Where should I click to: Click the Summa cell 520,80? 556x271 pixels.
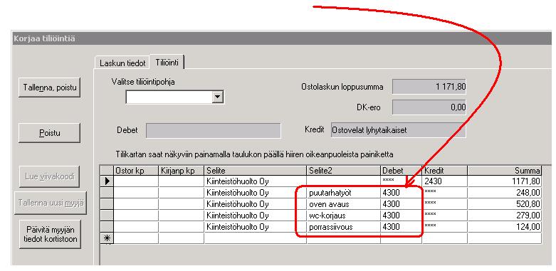point(505,204)
